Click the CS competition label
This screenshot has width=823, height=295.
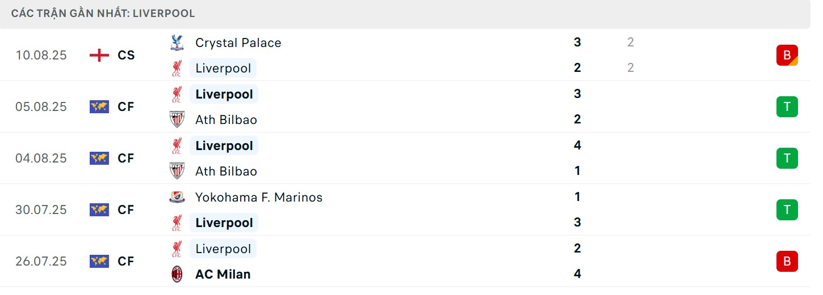(126, 55)
